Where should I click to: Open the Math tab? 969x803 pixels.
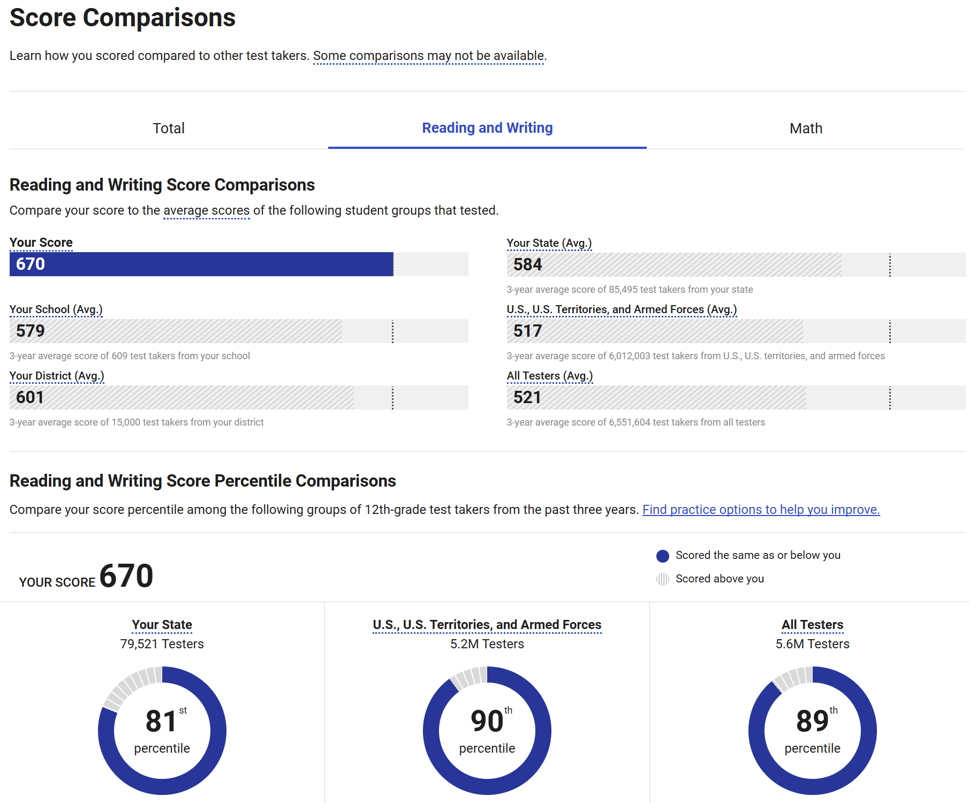(x=806, y=128)
